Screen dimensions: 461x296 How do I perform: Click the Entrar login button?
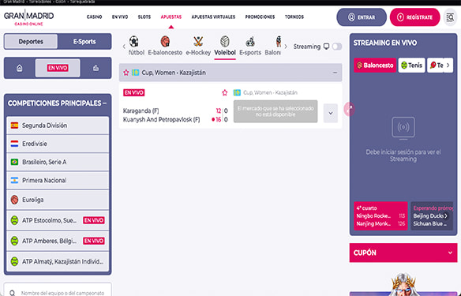[362, 17]
